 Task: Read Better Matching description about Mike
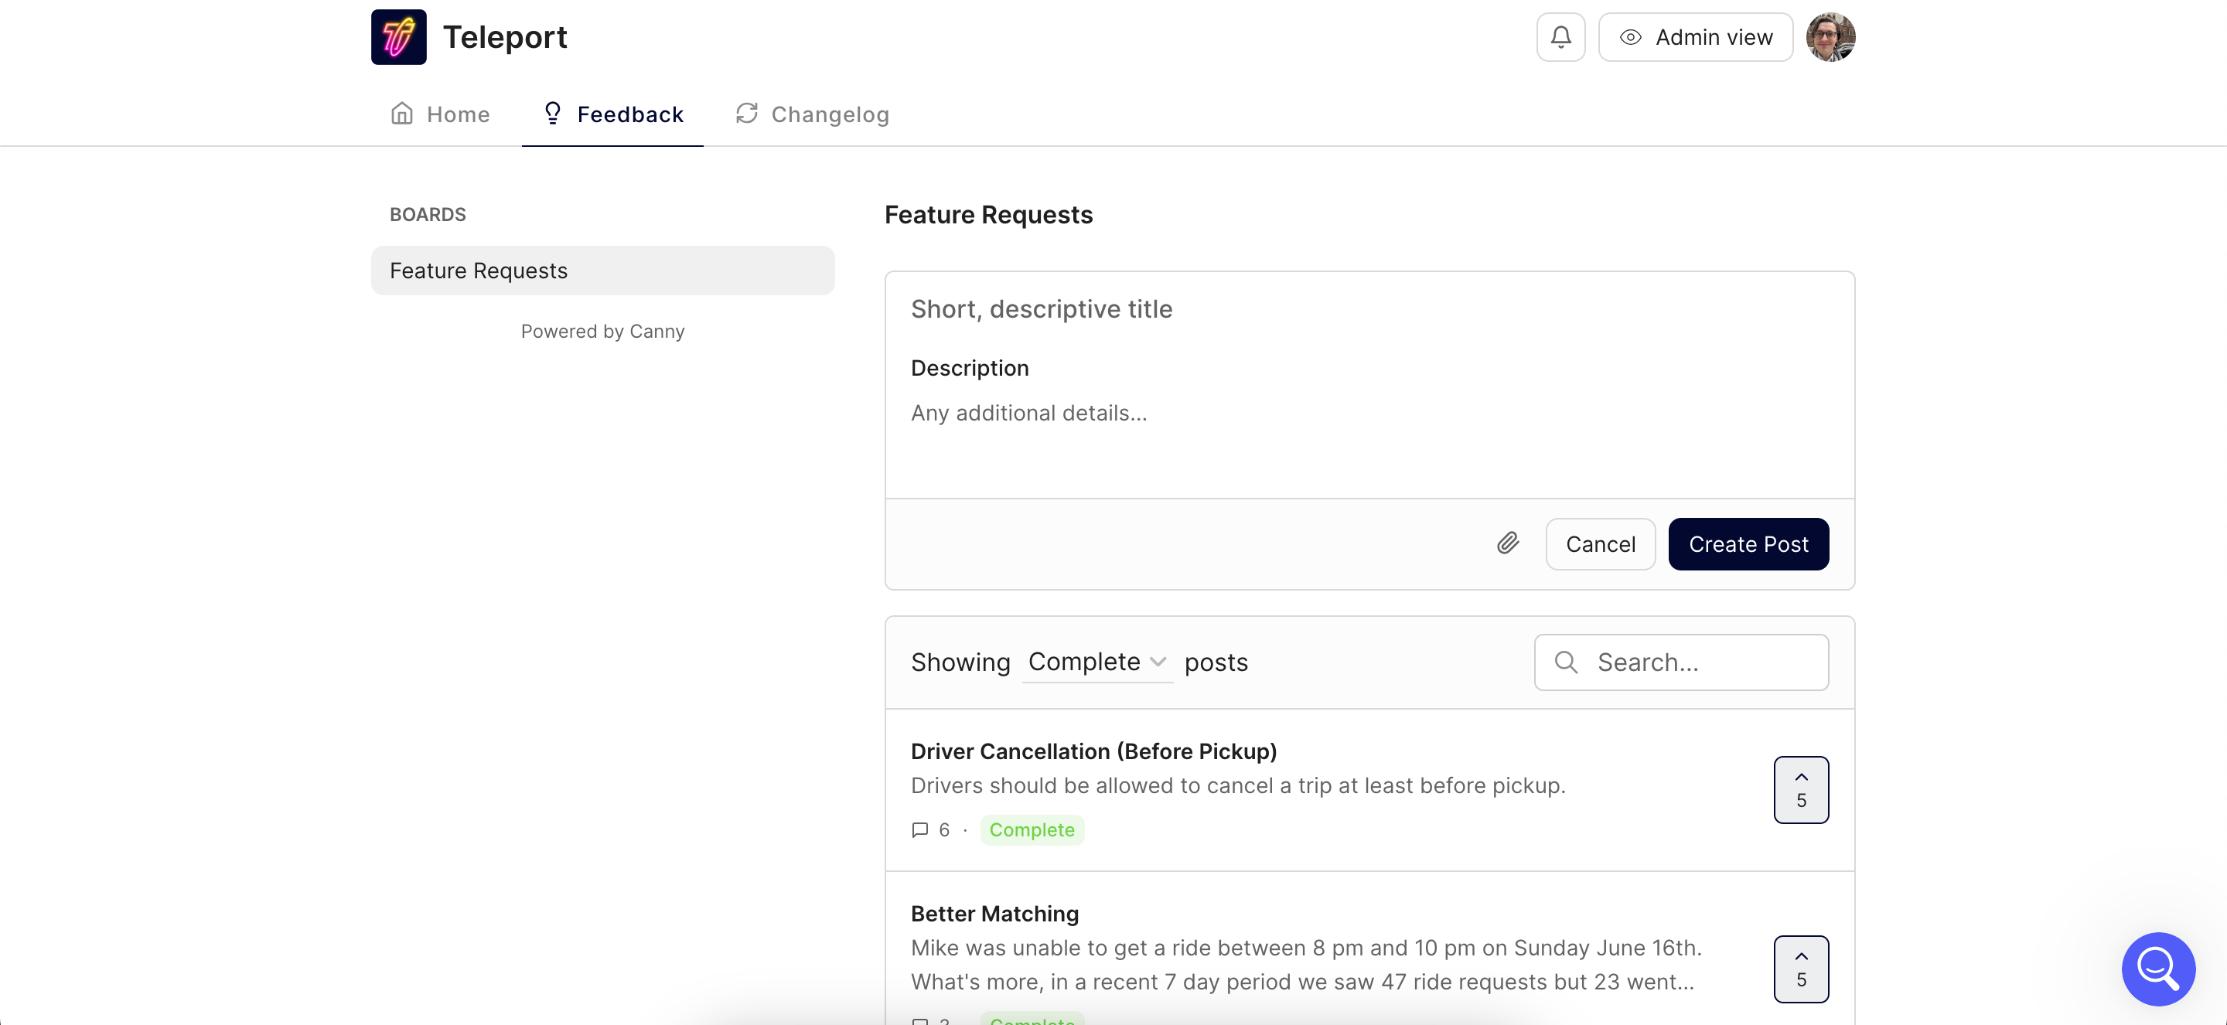[x=1306, y=965]
